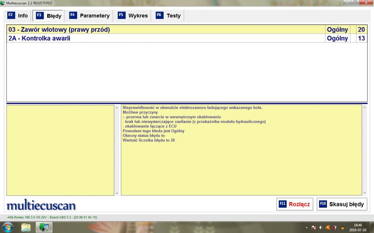
Task: Click the 'brak lub niewystarczające zasilanie' line
Action: coord(194,122)
